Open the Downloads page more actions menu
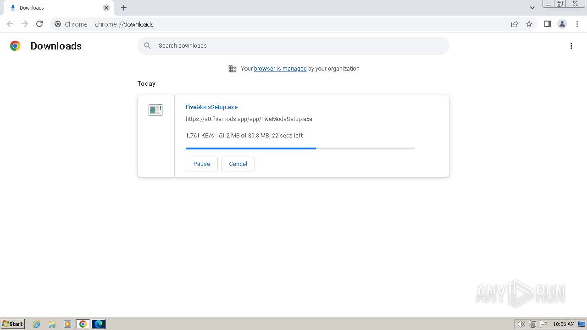The image size is (587, 330). coord(571,46)
